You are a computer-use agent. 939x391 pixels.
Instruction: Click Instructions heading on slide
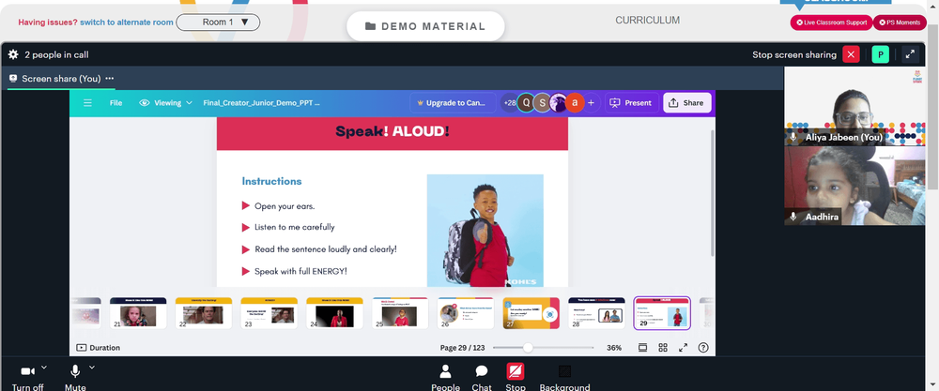[272, 181]
